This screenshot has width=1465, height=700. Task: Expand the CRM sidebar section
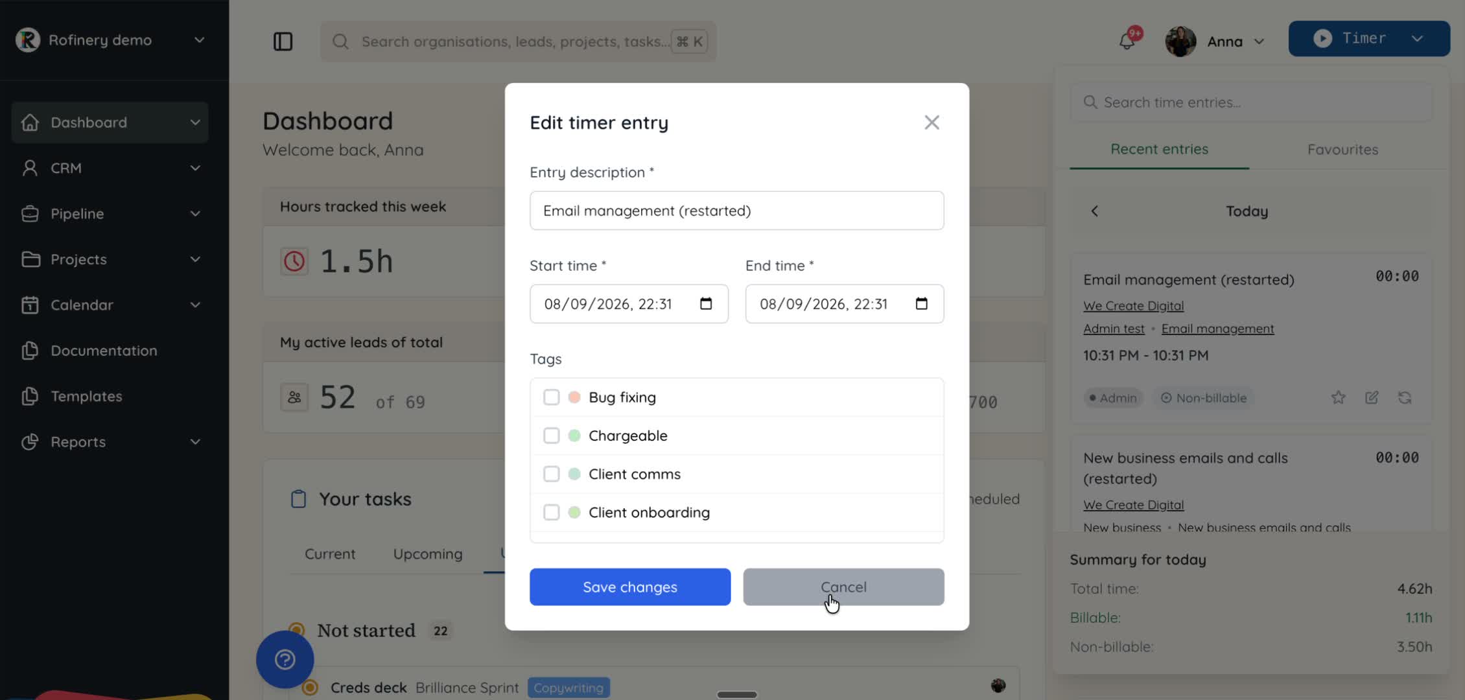coord(195,168)
